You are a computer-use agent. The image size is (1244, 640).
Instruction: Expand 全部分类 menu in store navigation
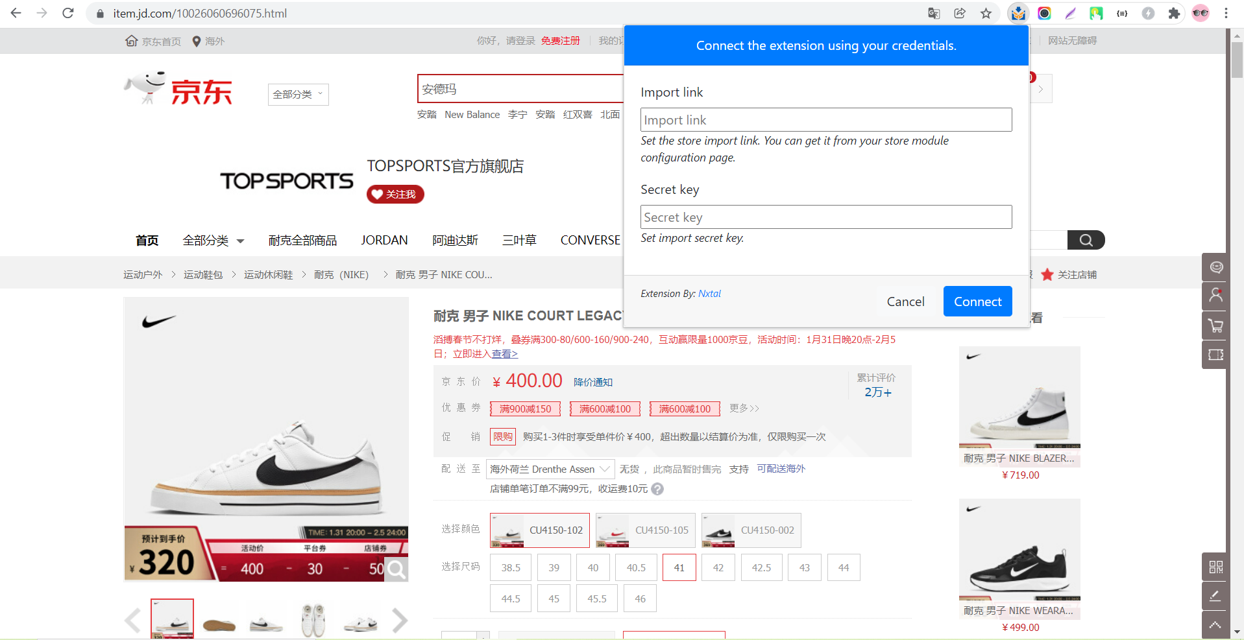pyautogui.click(x=213, y=241)
